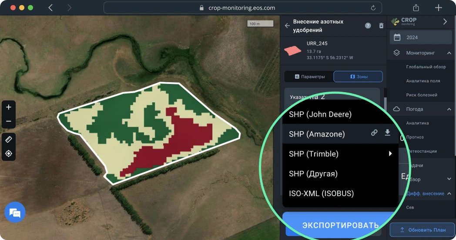Image resolution: width=456 pixels, height=240 pixels.
Task: Collapse the Погода sidebar section
Action: pos(449,109)
